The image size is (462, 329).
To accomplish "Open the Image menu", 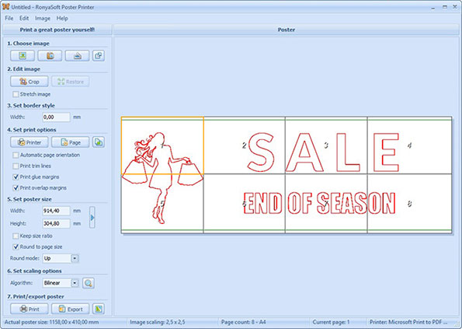I will 43,19.
